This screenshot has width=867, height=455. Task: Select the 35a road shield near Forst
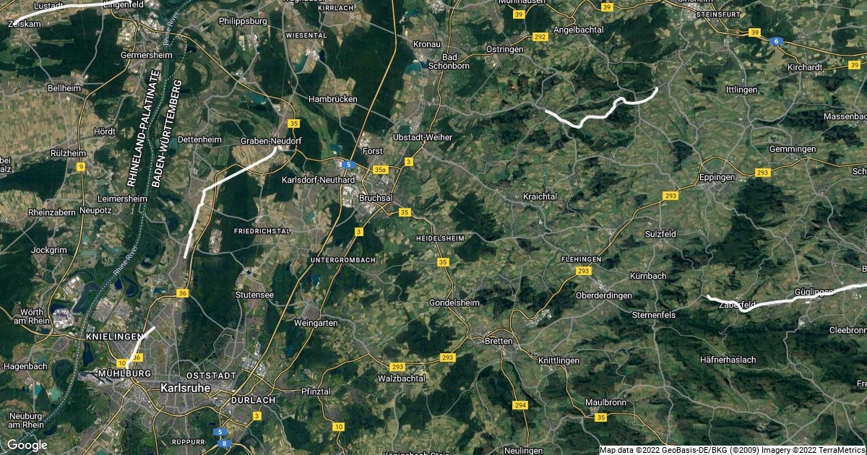click(x=381, y=169)
